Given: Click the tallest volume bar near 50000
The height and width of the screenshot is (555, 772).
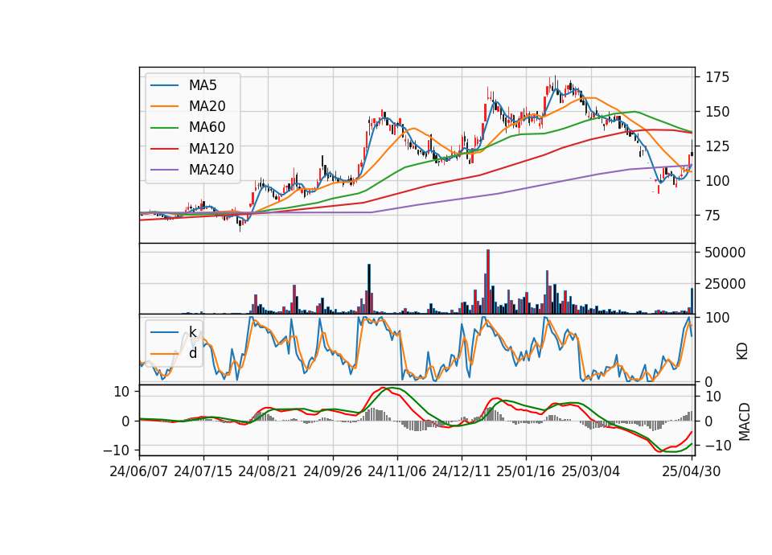Looking at the screenshot, I should tap(488, 282).
